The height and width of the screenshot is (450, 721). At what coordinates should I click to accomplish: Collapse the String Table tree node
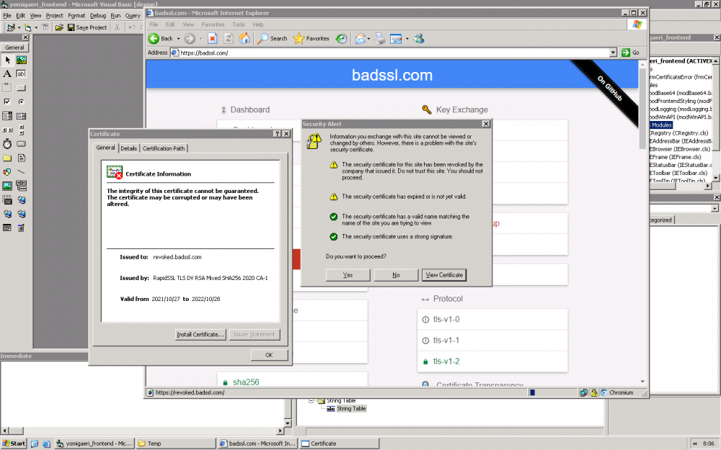point(312,400)
